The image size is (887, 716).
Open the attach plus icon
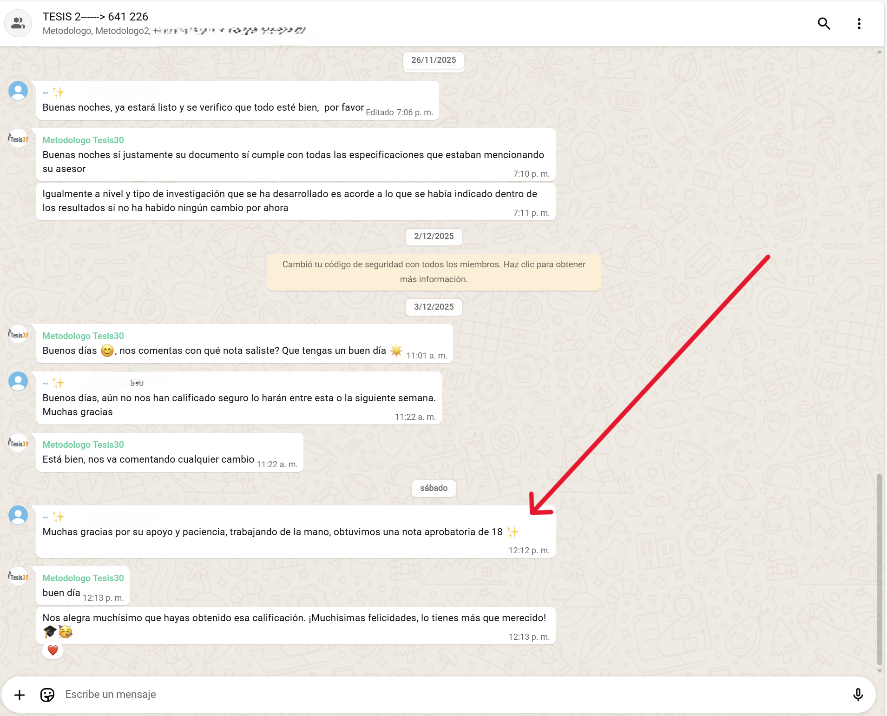point(20,695)
